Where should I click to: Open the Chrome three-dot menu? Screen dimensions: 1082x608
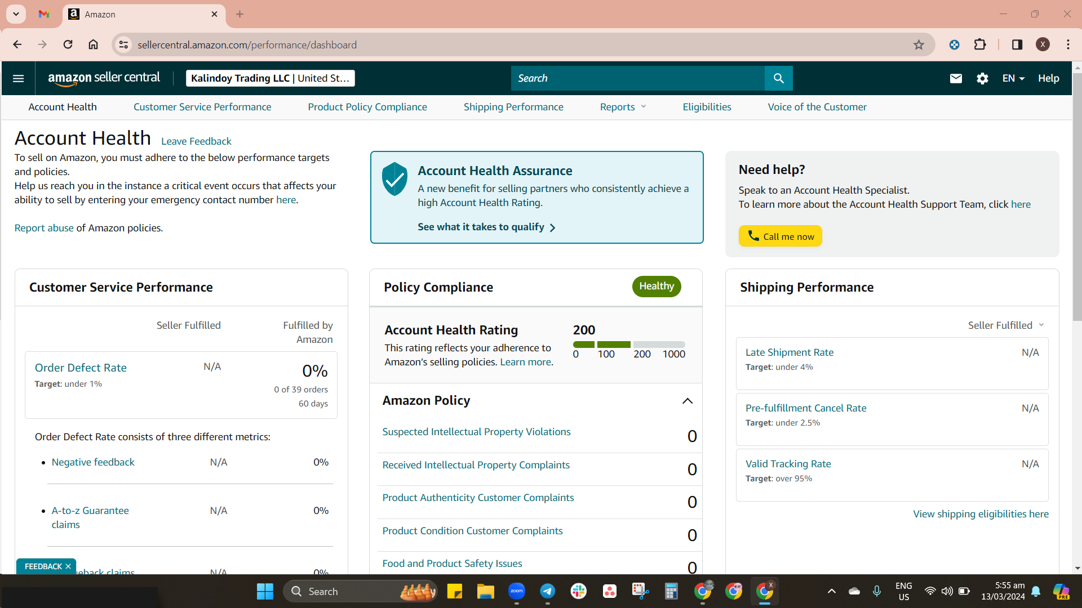pyautogui.click(x=1068, y=44)
